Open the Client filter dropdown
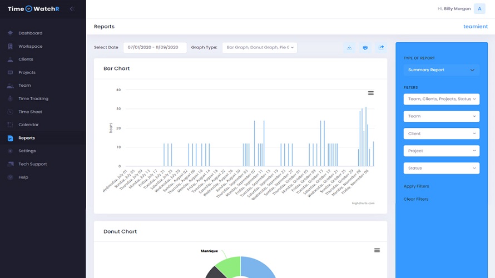 441,133
